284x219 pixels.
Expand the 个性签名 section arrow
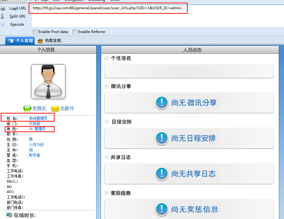coord(106,58)
